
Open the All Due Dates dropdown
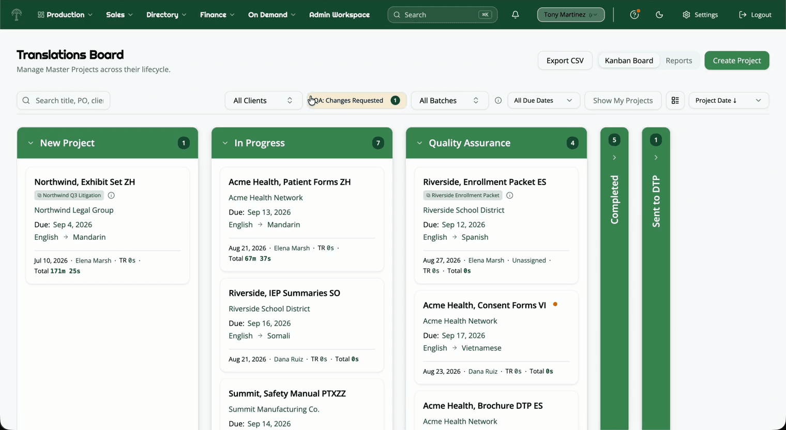click(543, 100)
